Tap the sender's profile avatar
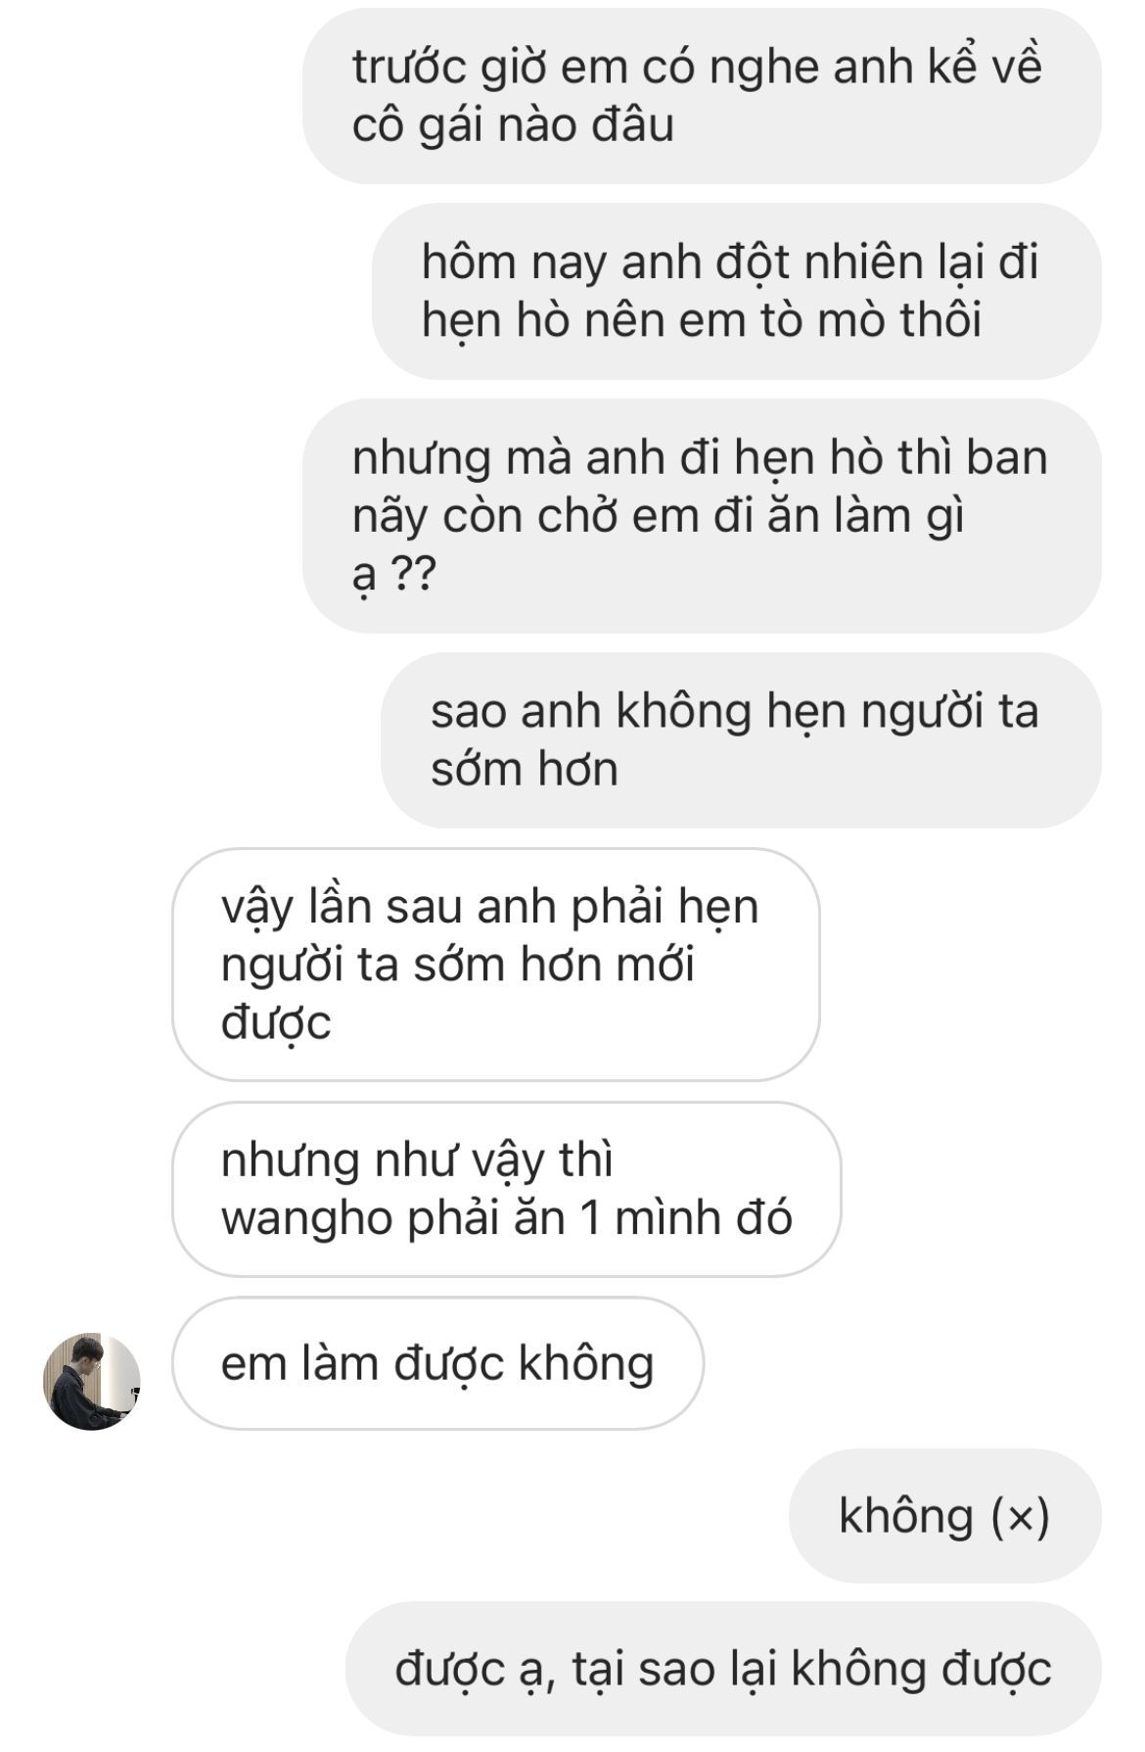 pyautogui.click(x=92, y=1381)
